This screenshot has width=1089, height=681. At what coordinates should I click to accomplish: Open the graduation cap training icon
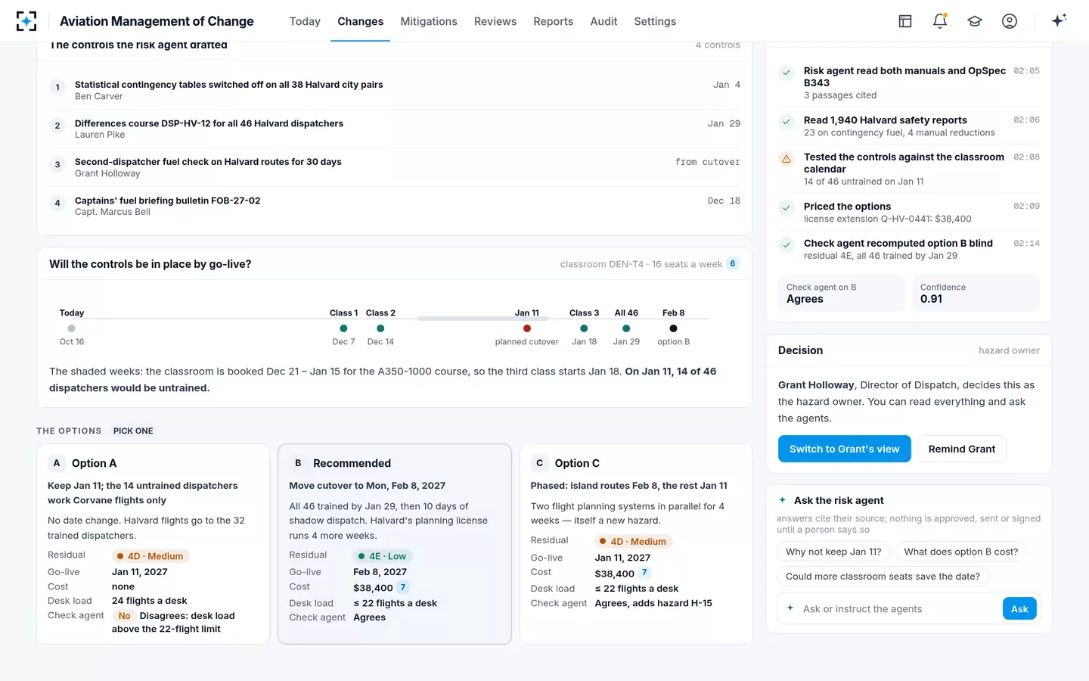click(x=975, y=21)
